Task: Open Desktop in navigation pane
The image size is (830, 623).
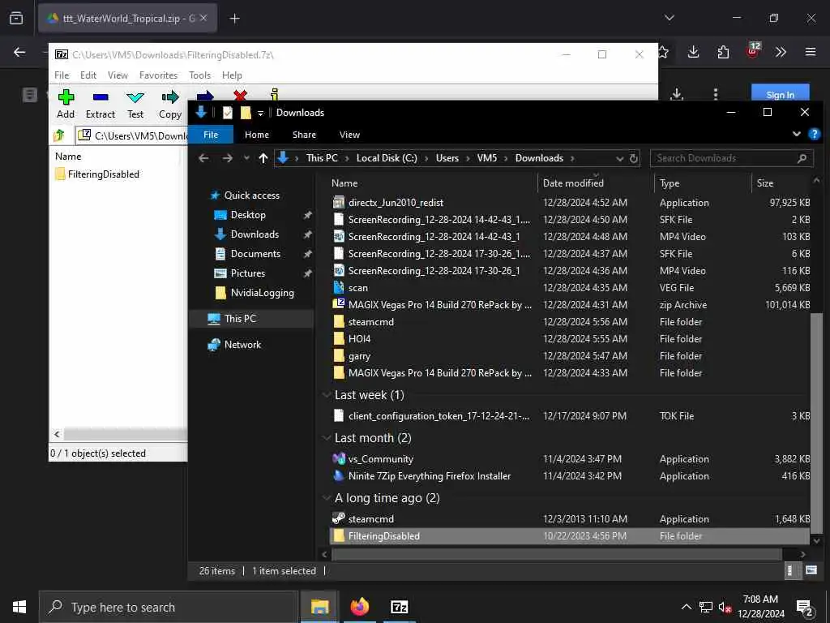Action: click(x=248, y=214)
